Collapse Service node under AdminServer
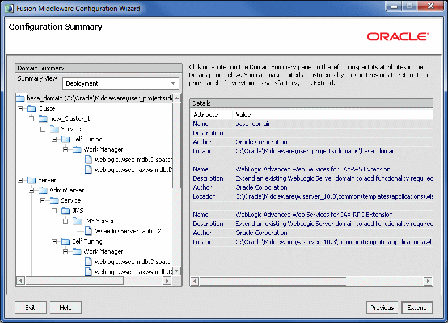The width and height of the screenshot is (448, 323). tap(43, 200)
